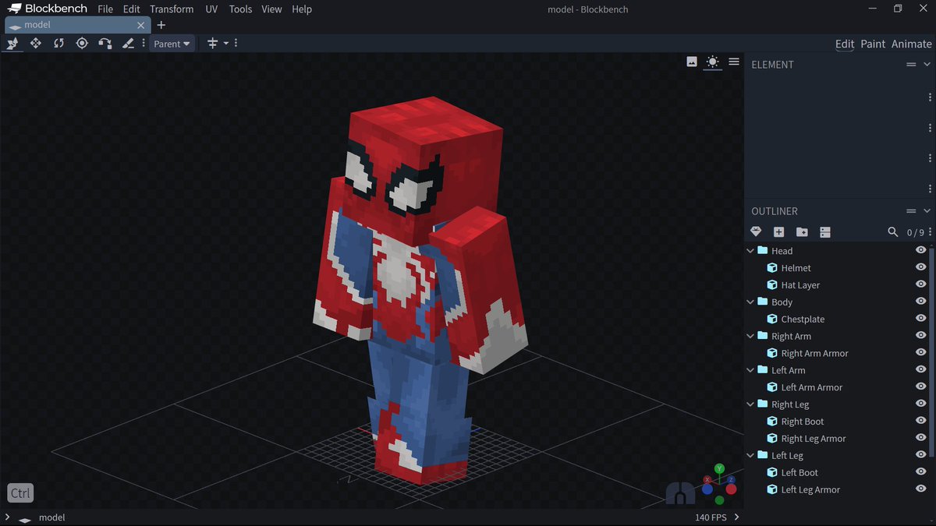Screen dimensions: 936x526
Task: Click the gem-shaped icon in Outliner toolbar
Action: point(756,232)
